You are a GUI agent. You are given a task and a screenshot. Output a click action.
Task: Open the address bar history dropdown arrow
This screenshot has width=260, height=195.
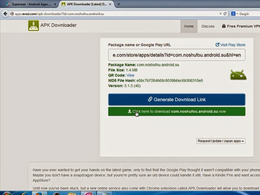pyautogui.click(x=220, y=14)
